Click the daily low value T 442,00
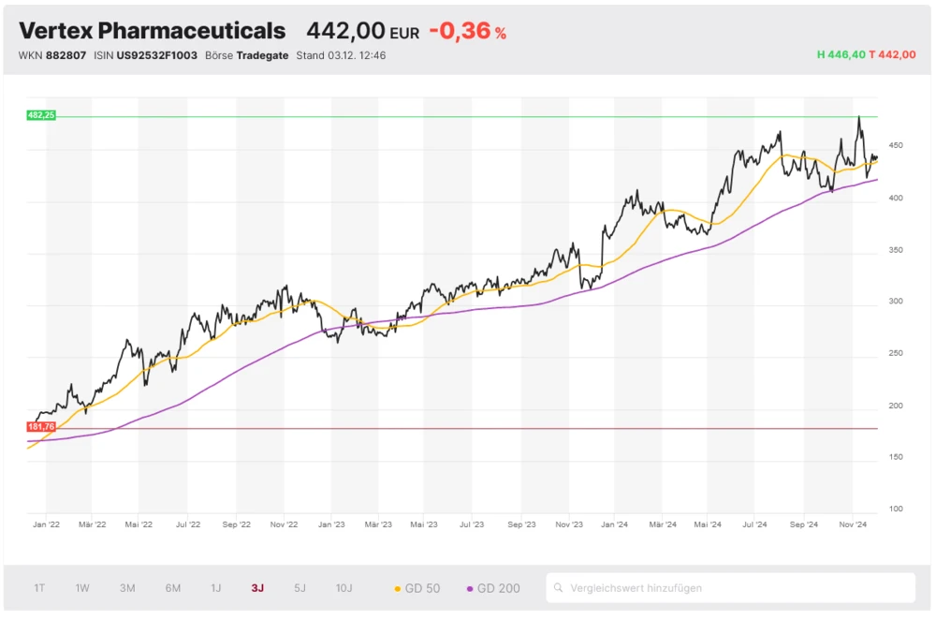 tap(895, 55)
